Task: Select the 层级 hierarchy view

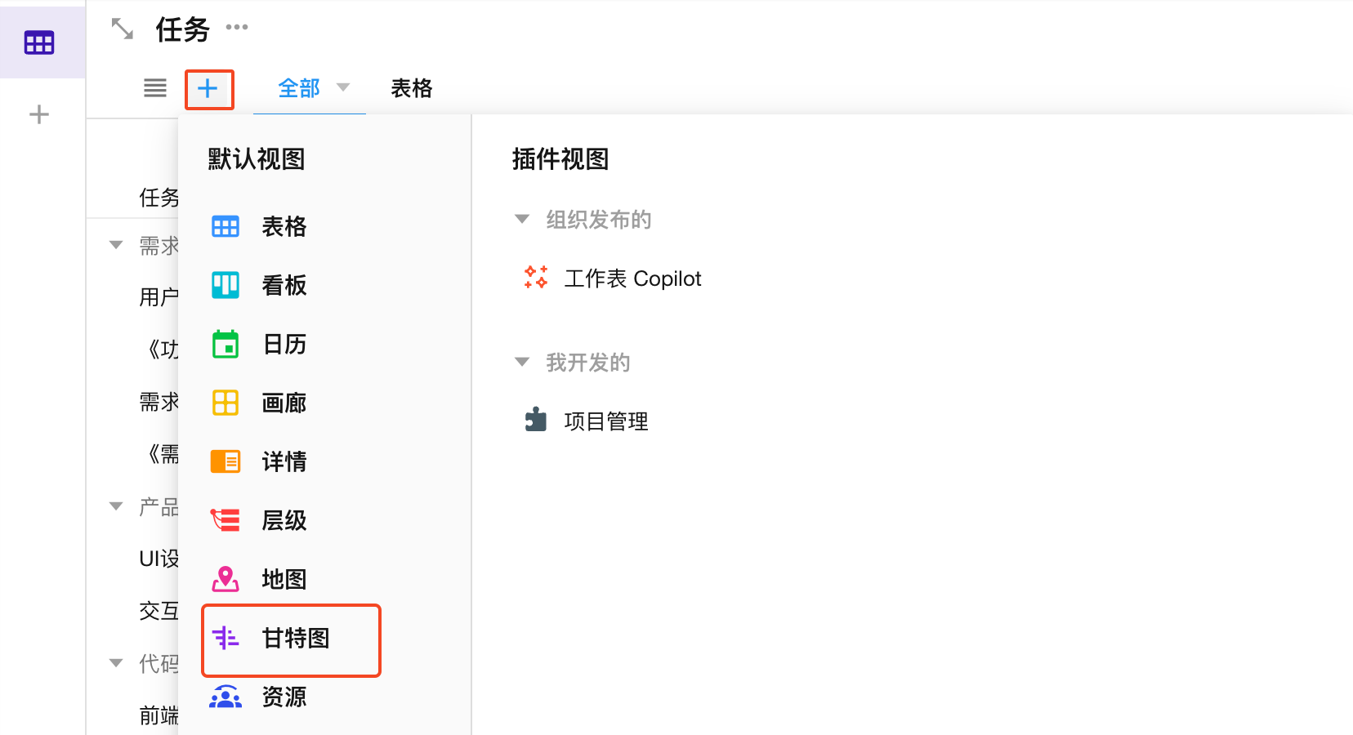Action: [x=283, y=521]
